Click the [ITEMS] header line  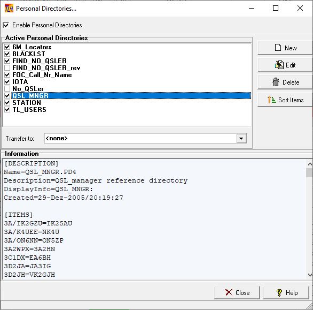pos(18,215)
